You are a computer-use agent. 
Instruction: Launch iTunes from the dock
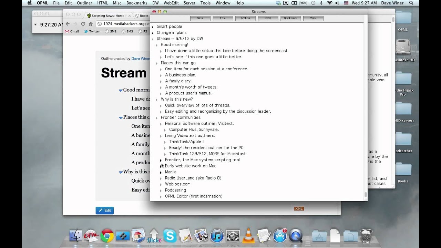[x=217, y=236]
